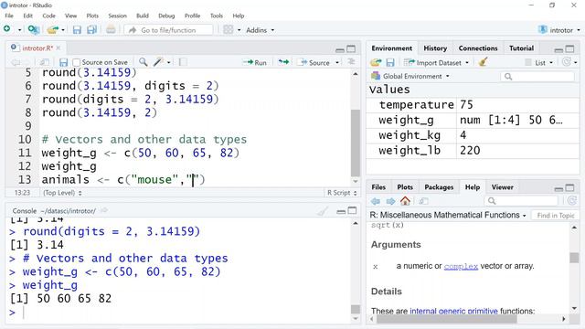Open the File menu
Image resolution: width=585 pixels, height=329 pixels.
pyautogui.click(x=9, y=16)
